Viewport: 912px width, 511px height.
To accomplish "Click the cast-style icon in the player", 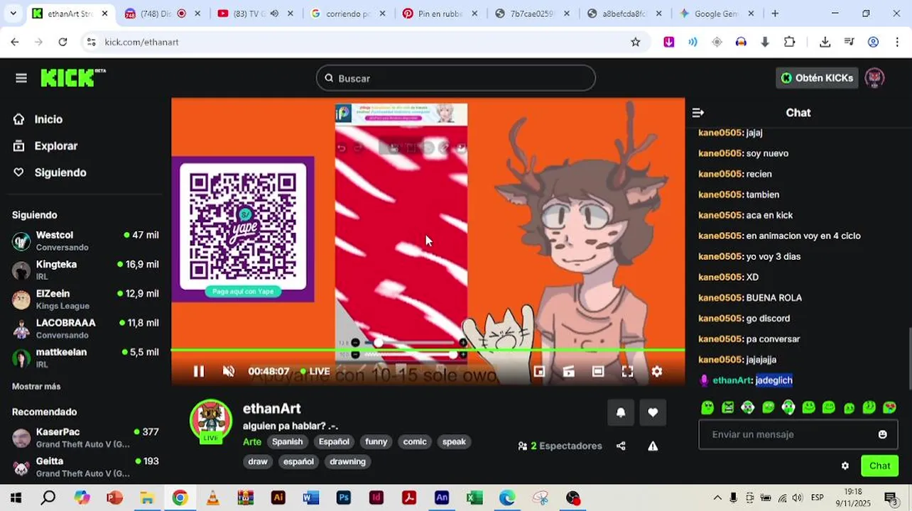I will (568, 371).
